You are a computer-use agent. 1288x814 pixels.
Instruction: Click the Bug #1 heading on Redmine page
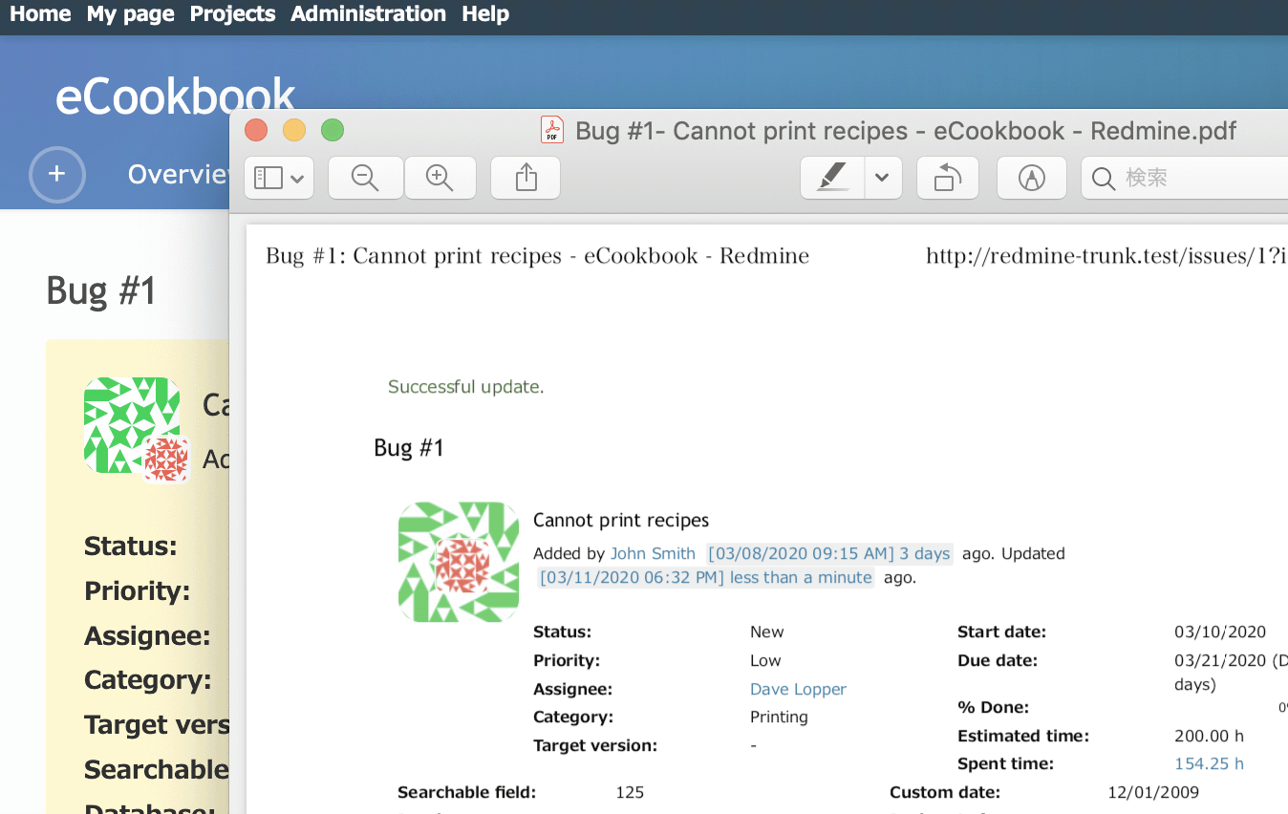coord(101,290)
